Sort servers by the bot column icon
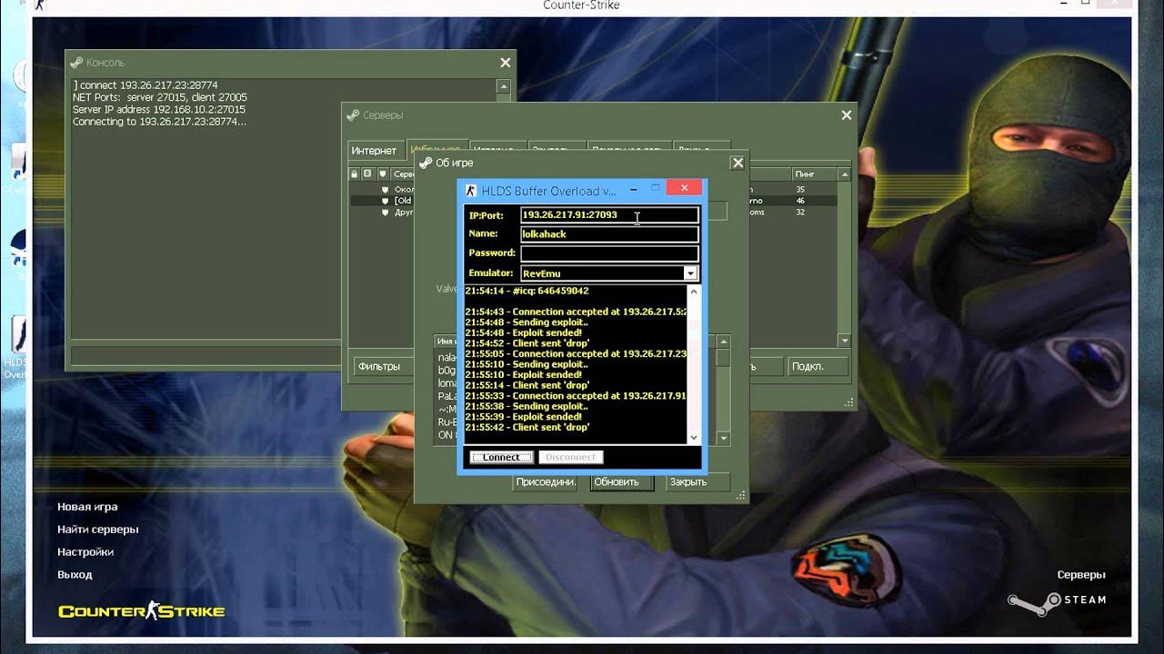Viewport: 1164px width, 654px height. (367, 173)
